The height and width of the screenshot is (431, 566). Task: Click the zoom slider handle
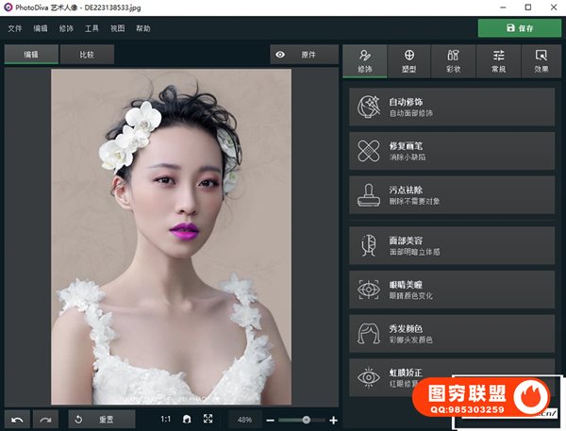point(307,420)
